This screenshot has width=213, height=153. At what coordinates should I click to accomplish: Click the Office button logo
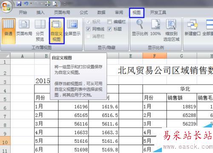pos(6,6)
